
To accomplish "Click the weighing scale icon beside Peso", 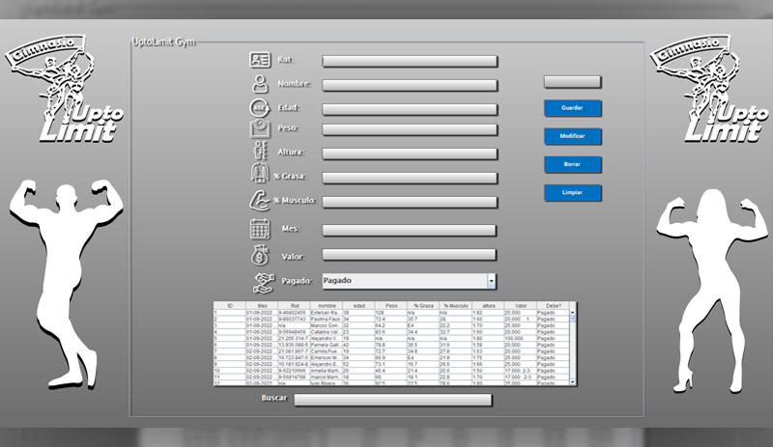I will tap(260, 128).
